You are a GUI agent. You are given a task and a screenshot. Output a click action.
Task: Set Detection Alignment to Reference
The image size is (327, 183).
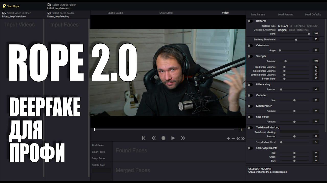pos(303,30)
